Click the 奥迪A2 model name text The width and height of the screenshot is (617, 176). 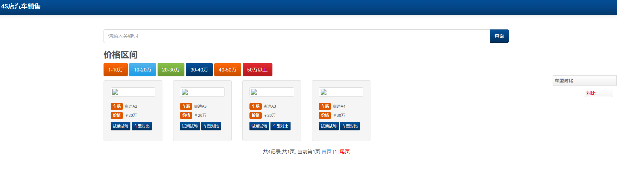[131, 106]
